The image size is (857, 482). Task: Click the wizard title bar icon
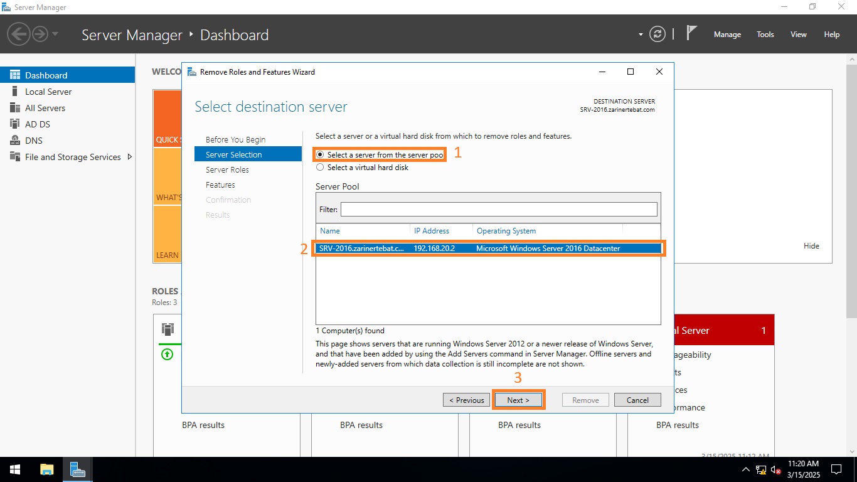pyautogui.click(x=191, y=72)
